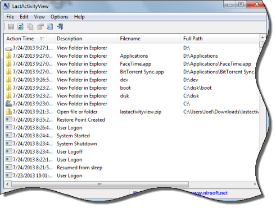Click the folder icon of the boot row
This screenshot has height=208, width=276.
point(8,88)
